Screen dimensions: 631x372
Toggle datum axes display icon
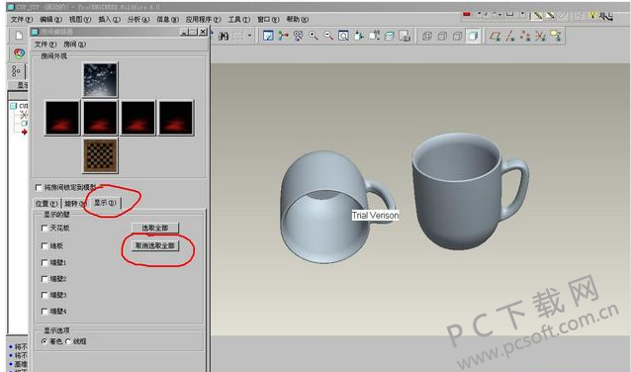510,37
